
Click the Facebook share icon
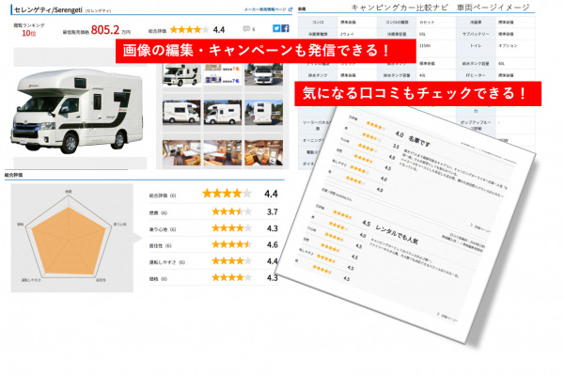(285, 28)
